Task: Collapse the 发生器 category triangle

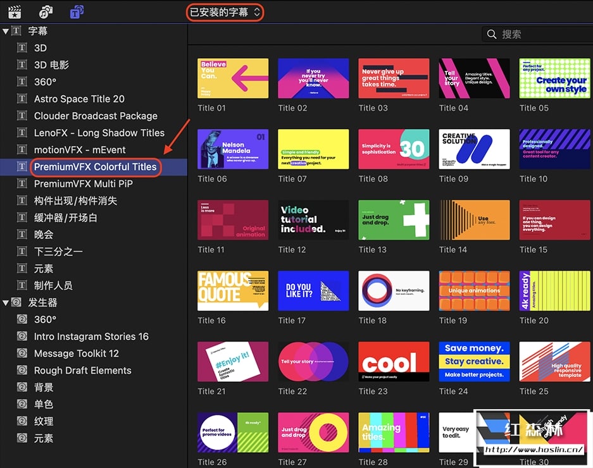Action: coord(5,303)
